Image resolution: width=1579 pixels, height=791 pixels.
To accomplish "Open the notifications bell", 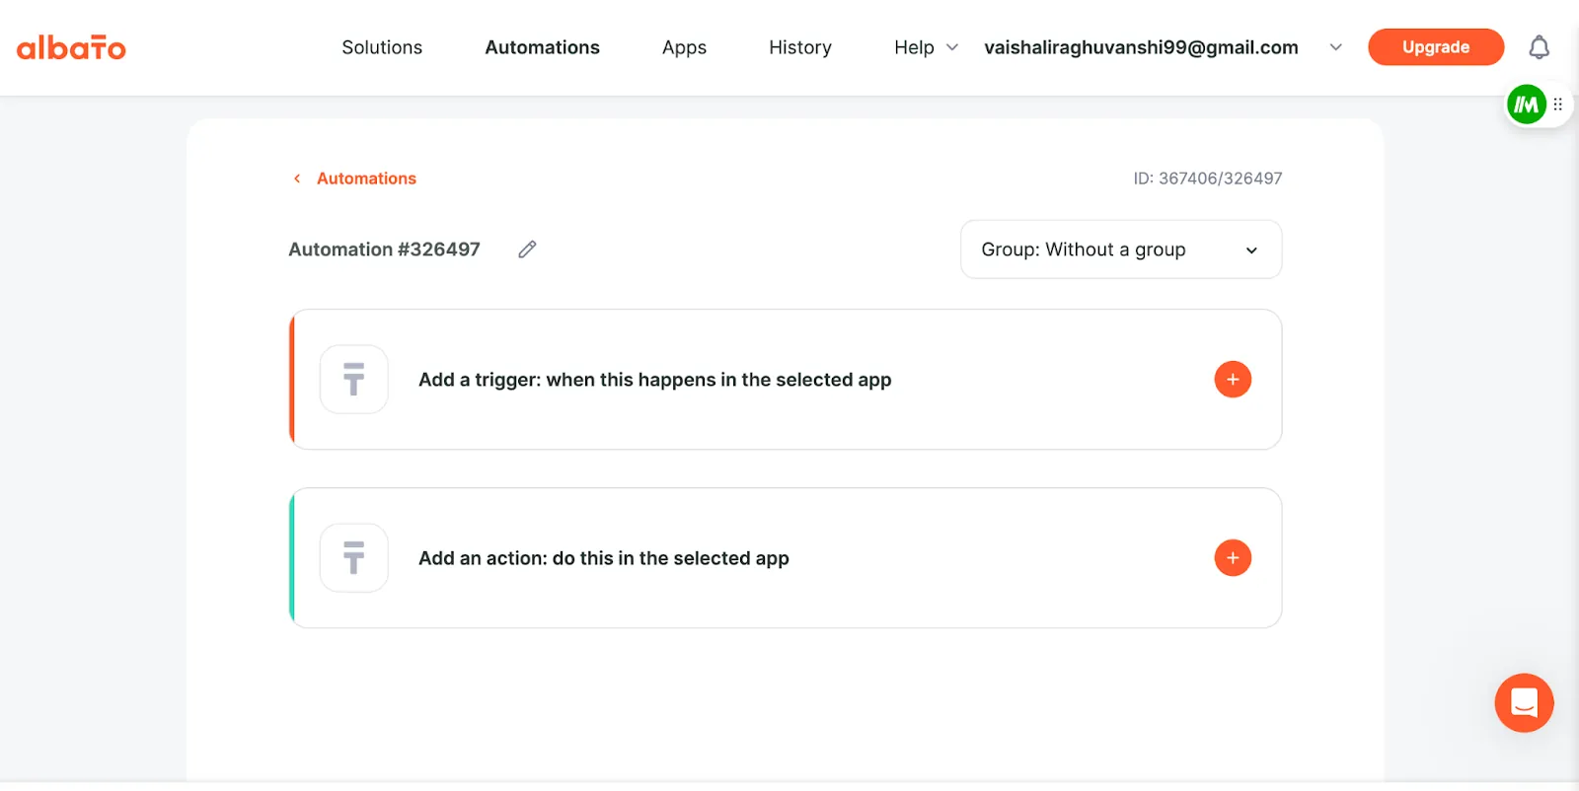I will click(1539, 47).
